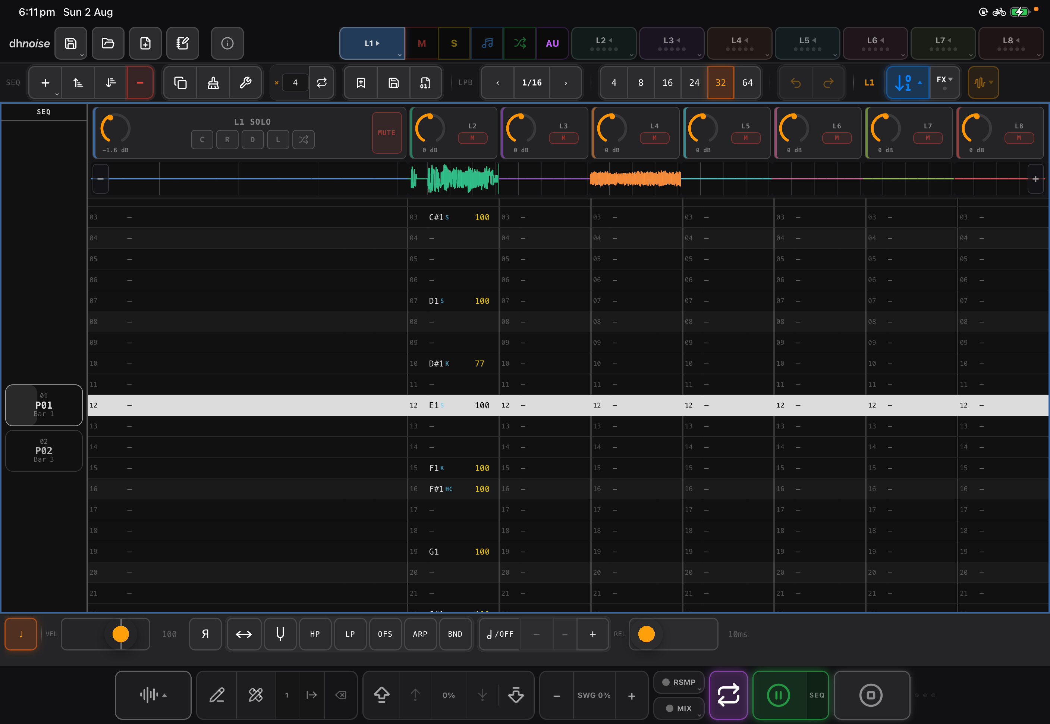
Task: Adjust the REL release slider
Action: [x=673, y=634]
